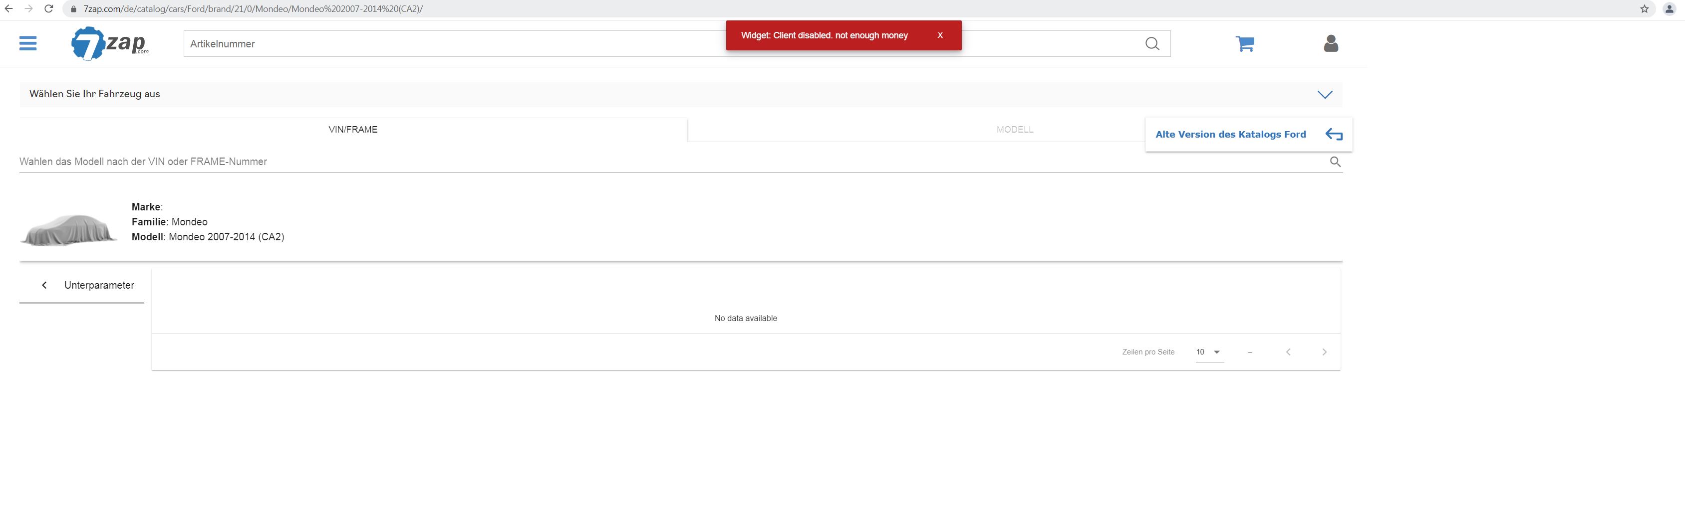Dismiss the red error notification

point(940,35)
